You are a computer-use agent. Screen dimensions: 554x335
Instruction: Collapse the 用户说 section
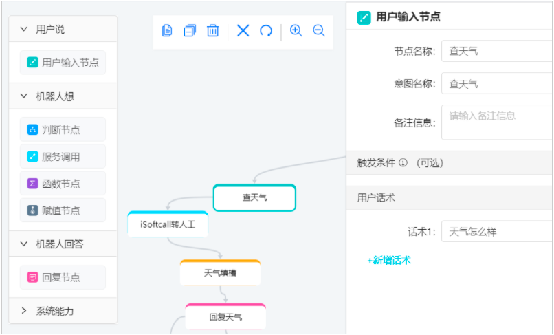coord(24,29)
